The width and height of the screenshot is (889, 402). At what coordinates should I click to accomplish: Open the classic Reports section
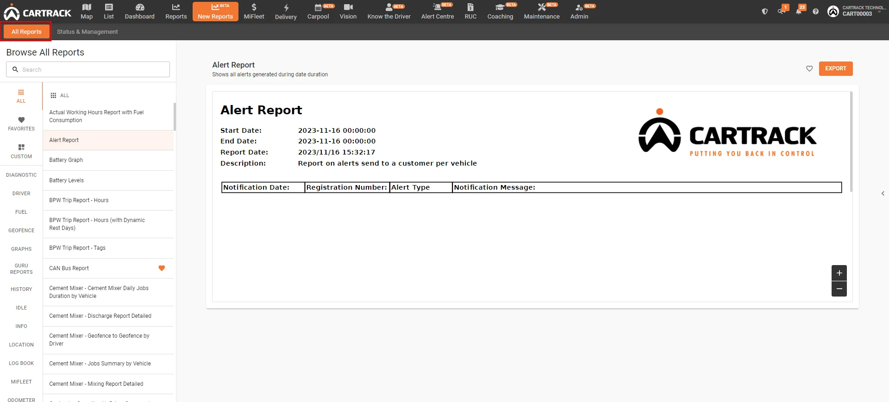[176, 12]
